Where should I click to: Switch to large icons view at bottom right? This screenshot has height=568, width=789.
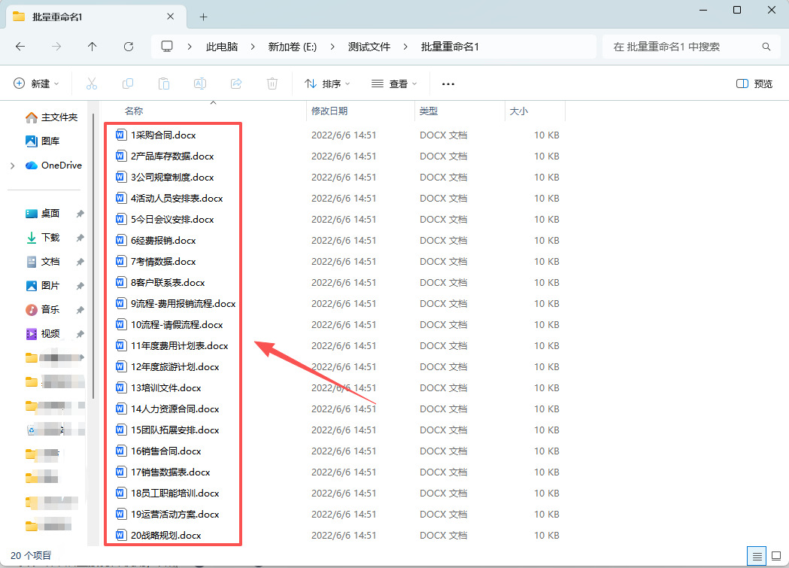click(776, 557)
